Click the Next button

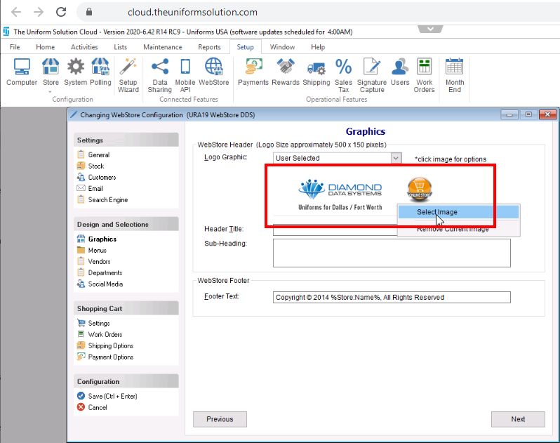click(518, 419)
